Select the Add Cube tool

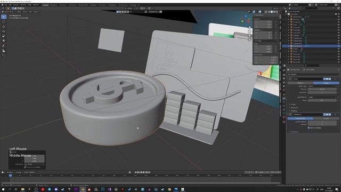tap(4, 56)
